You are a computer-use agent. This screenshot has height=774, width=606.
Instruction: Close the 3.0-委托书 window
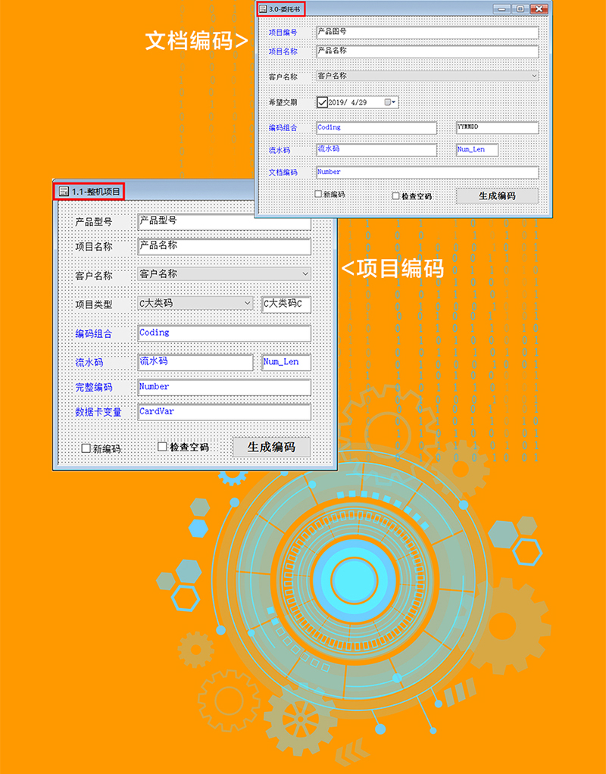[539, 9]
